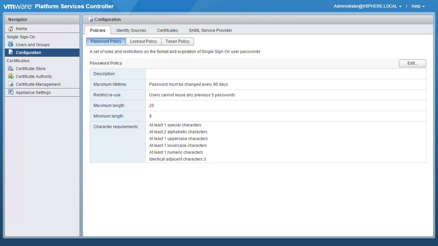Open the Identity Sources tab

pos(131,30)
